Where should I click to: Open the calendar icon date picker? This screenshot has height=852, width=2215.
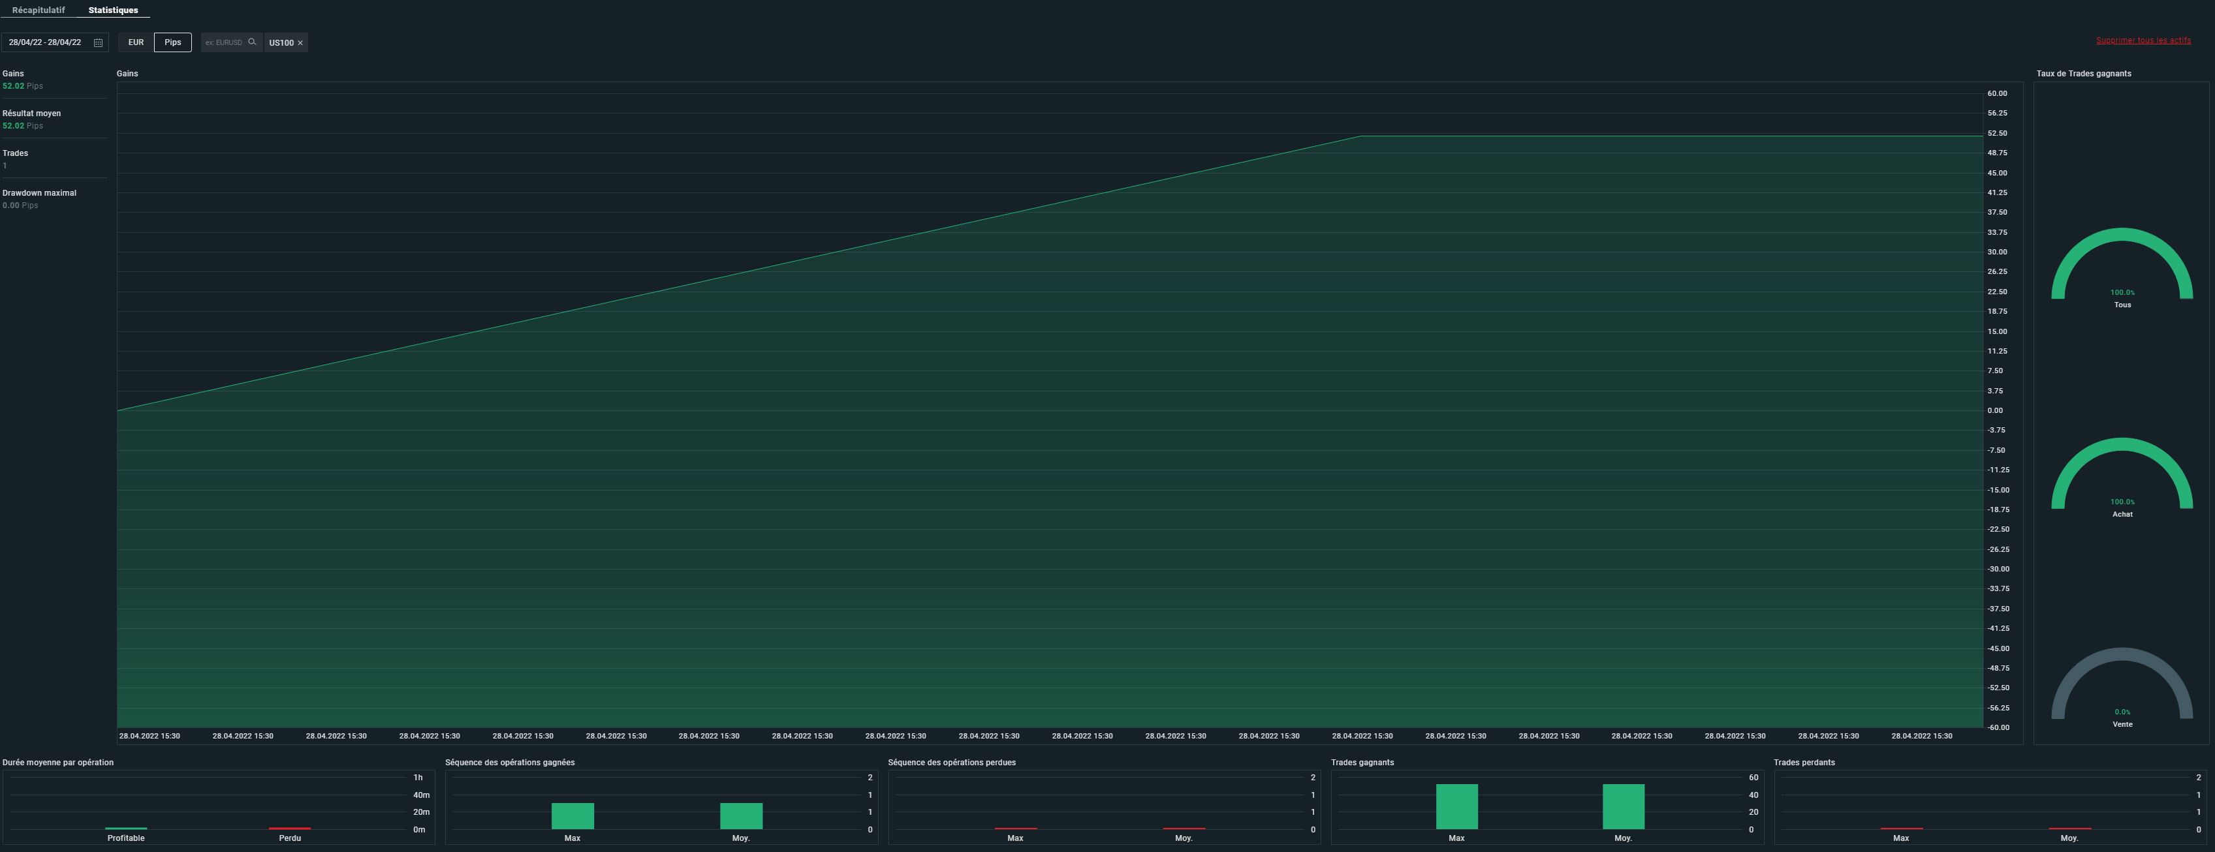[x=98, y=43]
